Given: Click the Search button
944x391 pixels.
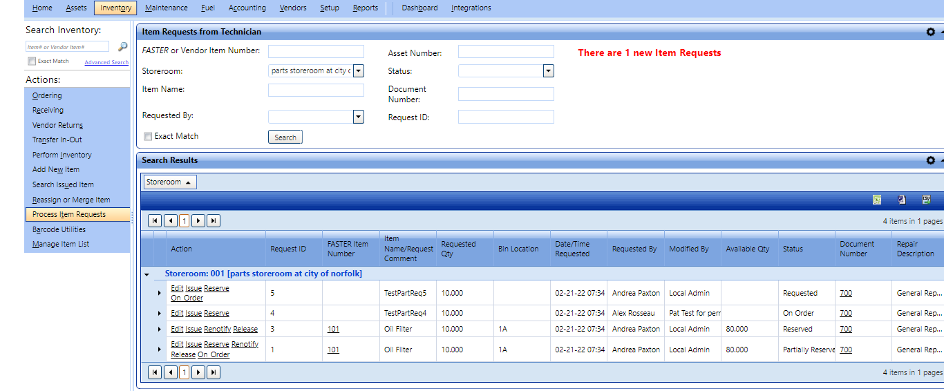Looking at the screenshot, I should pos(285,137).
